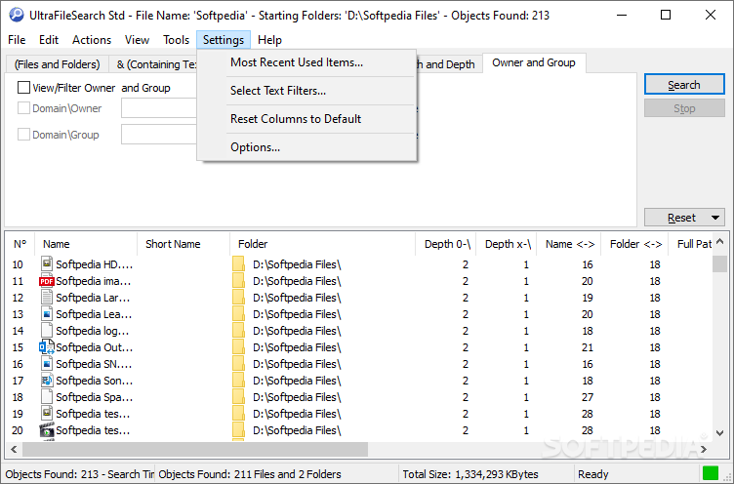Click the file name Softpedia Spa…
Image resolution: width=734 pixels, height=484 pixels.
pos(94,397)
